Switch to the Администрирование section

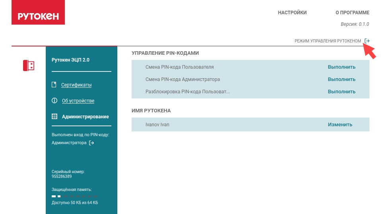tap(85, 117)
